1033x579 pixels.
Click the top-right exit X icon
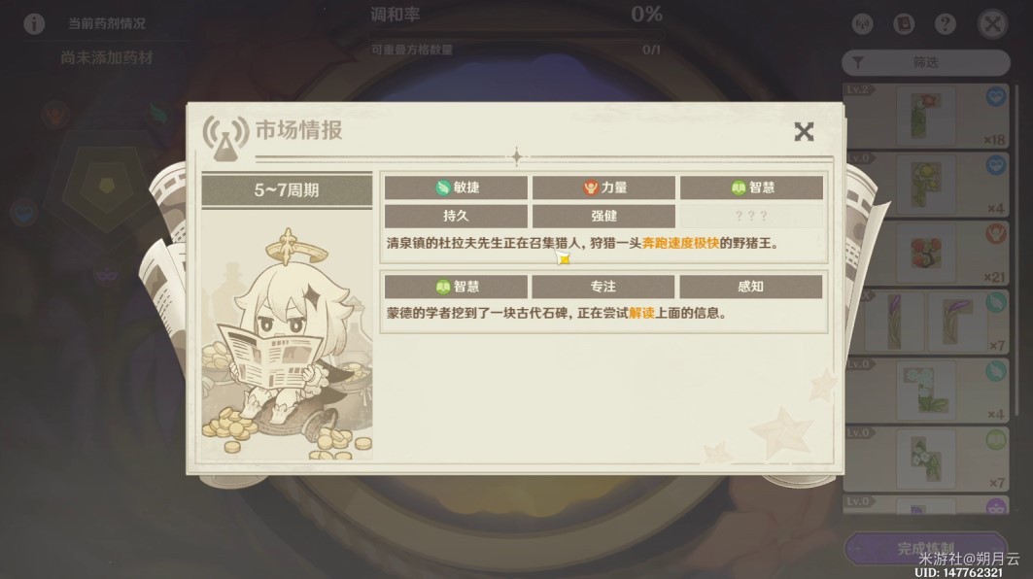point(991,24)
